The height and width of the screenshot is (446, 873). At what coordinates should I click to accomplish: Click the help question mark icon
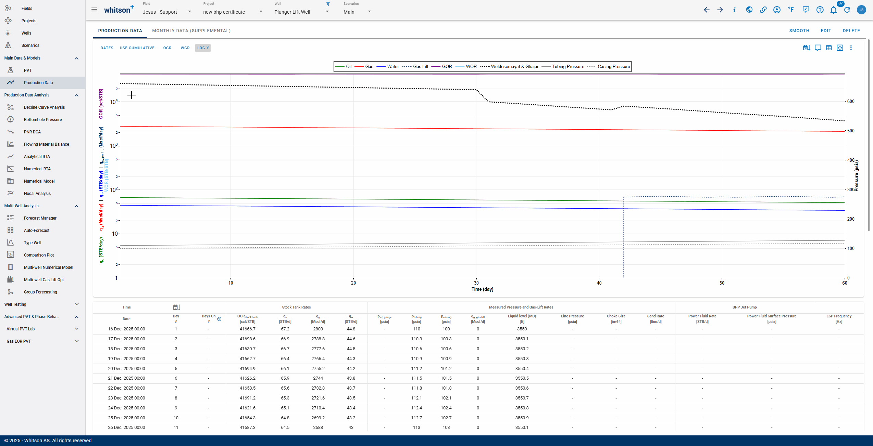tap(820, 10)
